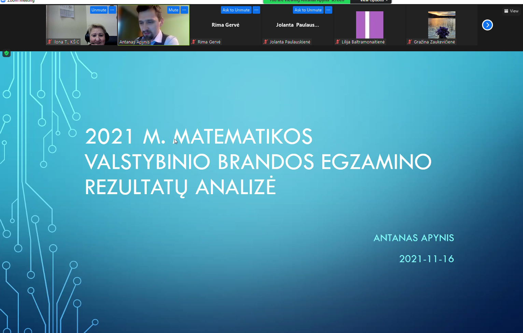Click the Zoom Meeting window icon

click(x=3, y=1)
